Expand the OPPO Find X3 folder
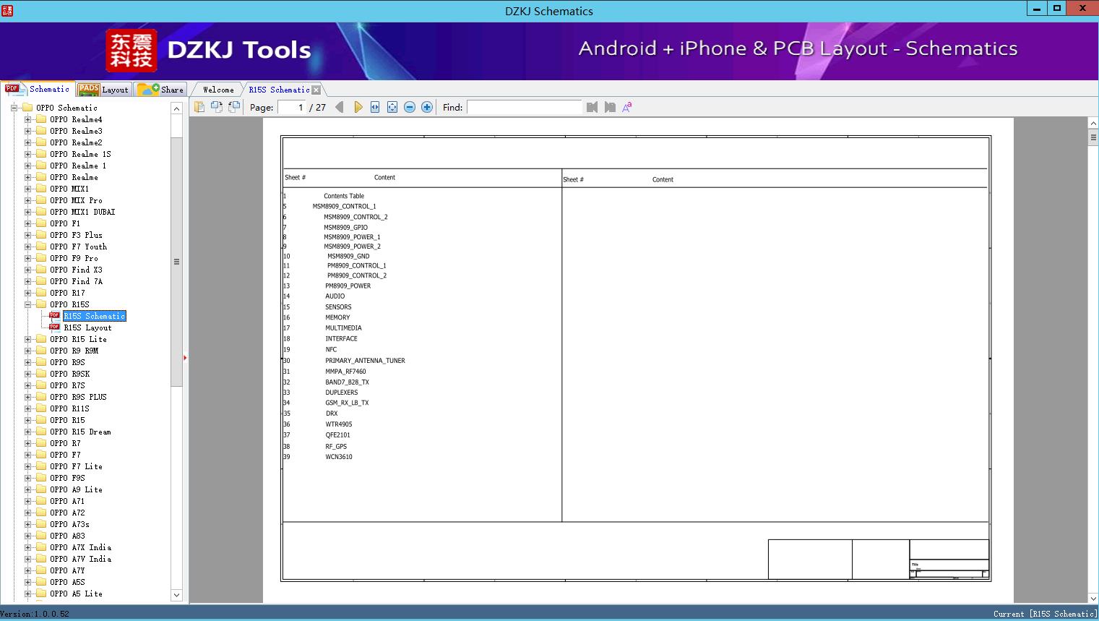This screenshot has width=1099, height=621. pyautogui.click(x=27, y=270)
